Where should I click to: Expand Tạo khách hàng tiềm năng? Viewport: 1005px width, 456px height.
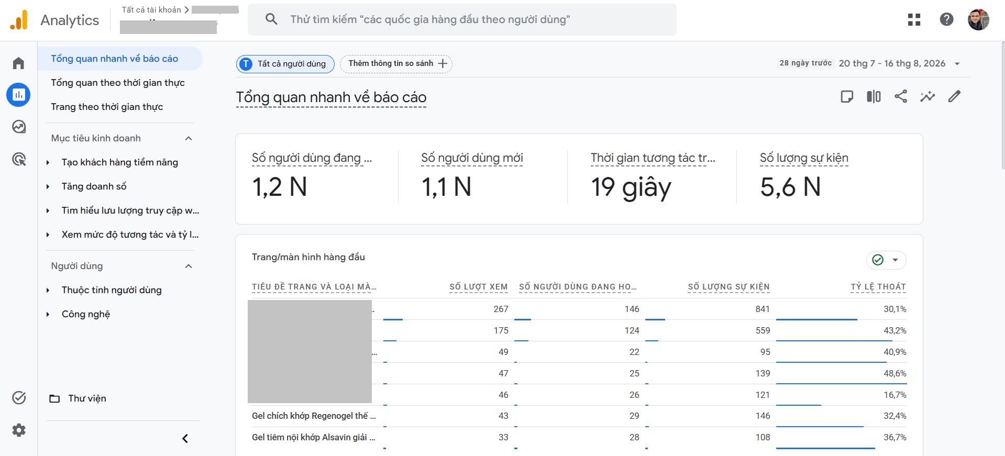coord(48,162)
